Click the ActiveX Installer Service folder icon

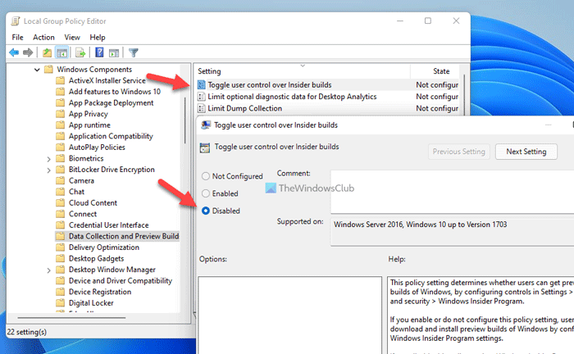coord(61,80)
